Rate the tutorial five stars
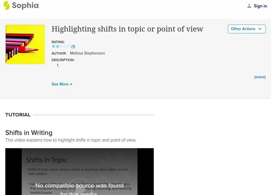 click(x=69, y=46)
